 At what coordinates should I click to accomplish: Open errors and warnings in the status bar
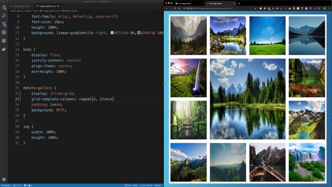27,185
